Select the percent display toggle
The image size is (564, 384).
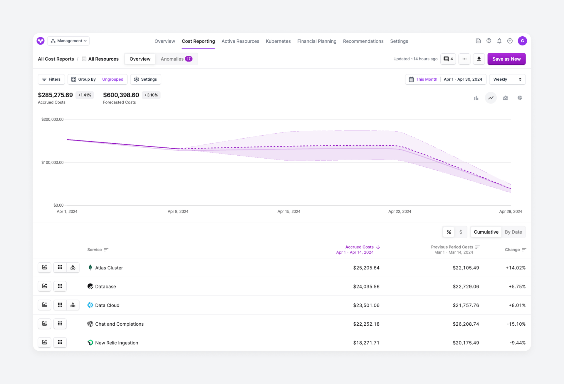(x=449, y=232)
